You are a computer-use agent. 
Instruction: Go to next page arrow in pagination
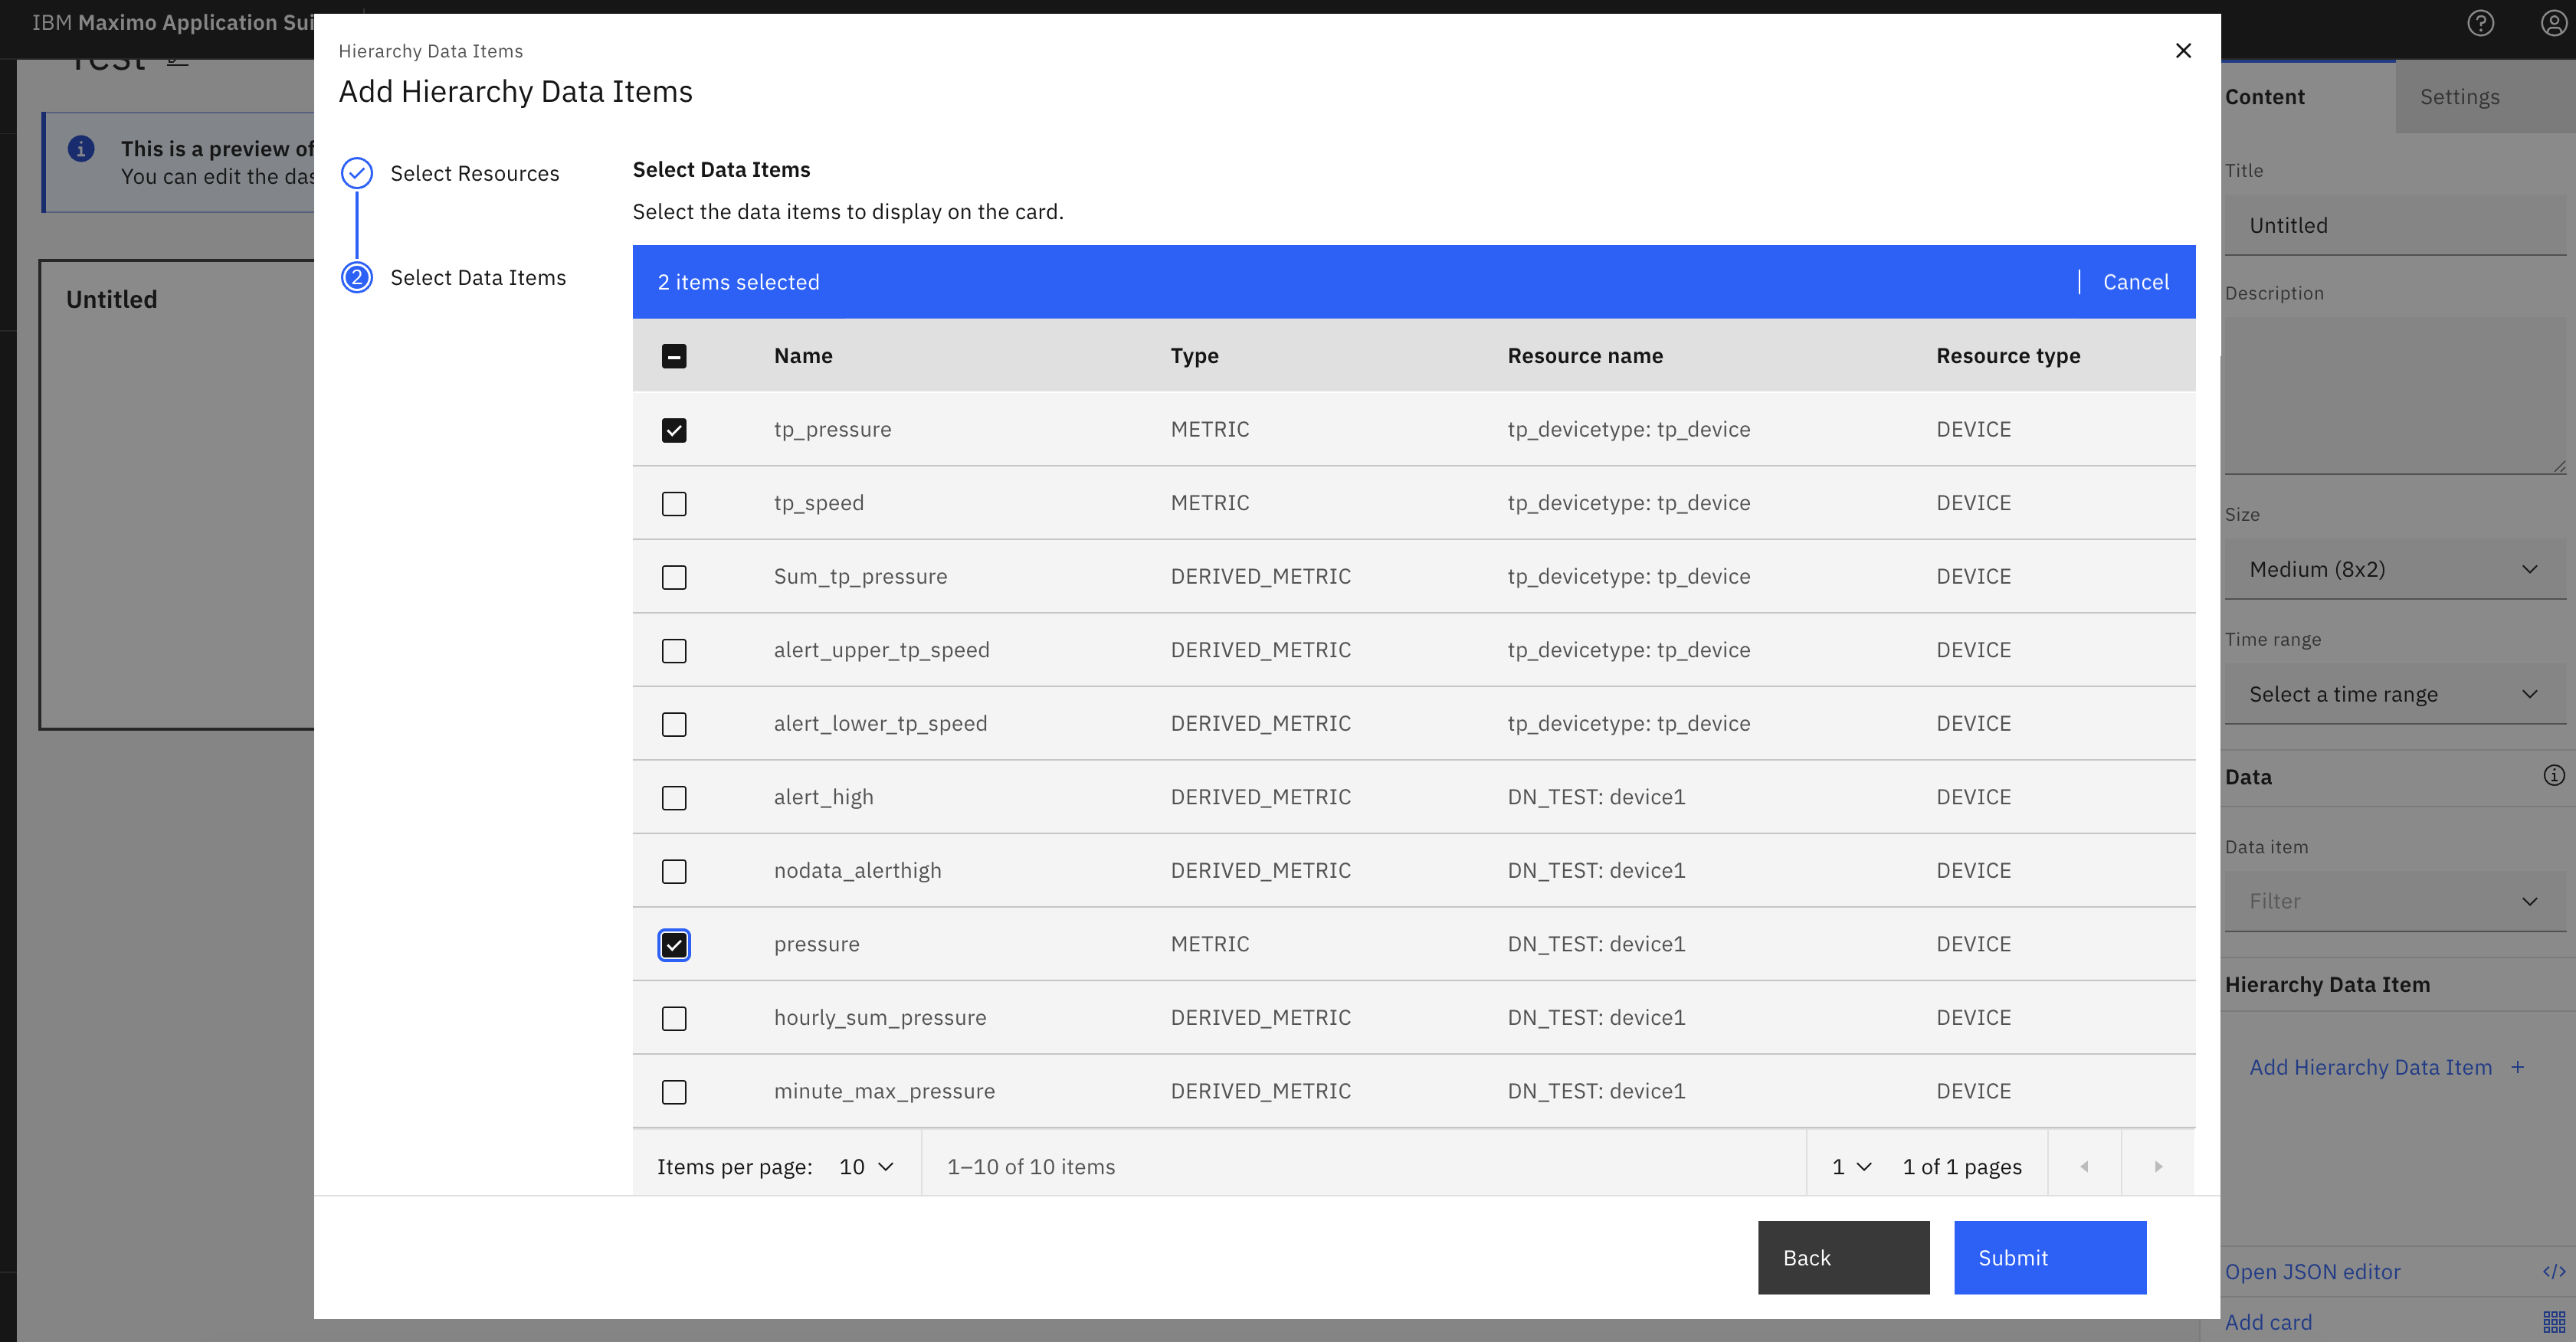[x=2158, y=1166]
